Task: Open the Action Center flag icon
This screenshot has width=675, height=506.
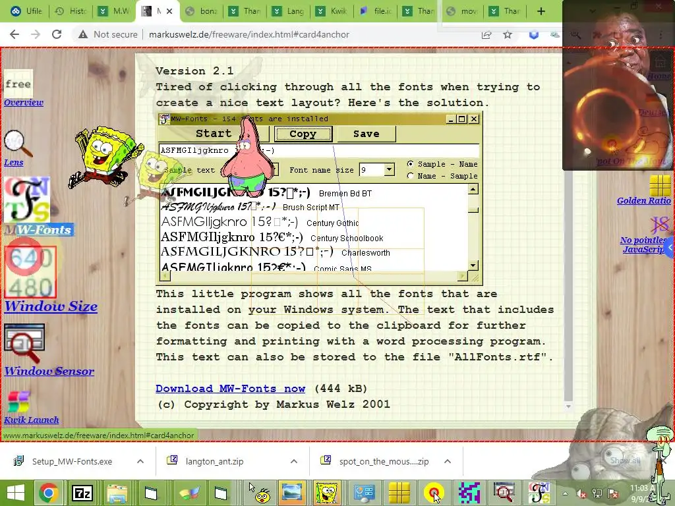Action: [x=614, y=493]
